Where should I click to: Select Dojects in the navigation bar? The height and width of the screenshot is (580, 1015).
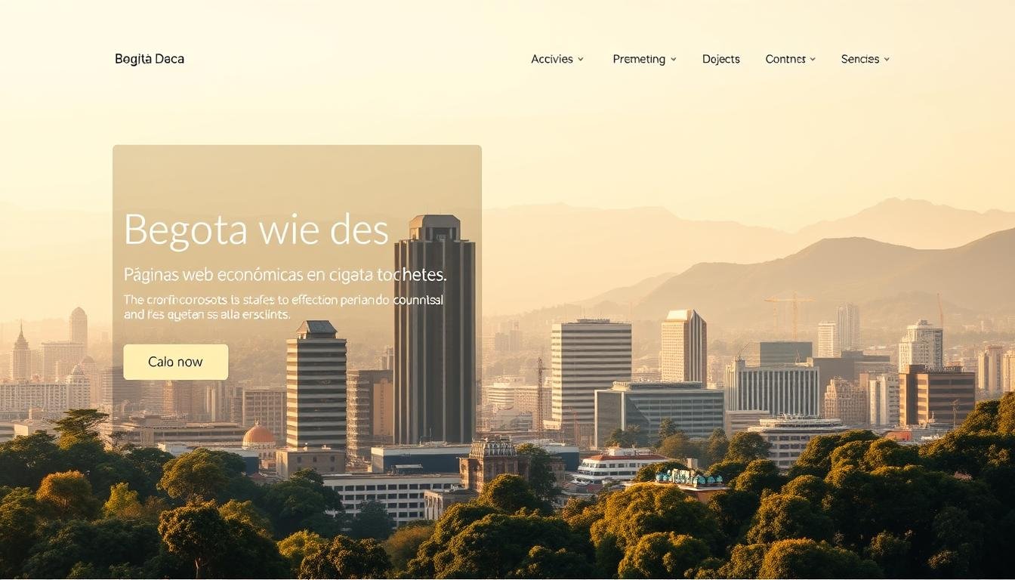point(720,59)
